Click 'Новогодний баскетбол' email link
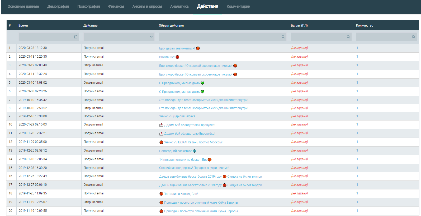 point(176,151)
